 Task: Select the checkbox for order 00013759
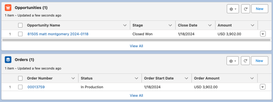click(20, 87)
